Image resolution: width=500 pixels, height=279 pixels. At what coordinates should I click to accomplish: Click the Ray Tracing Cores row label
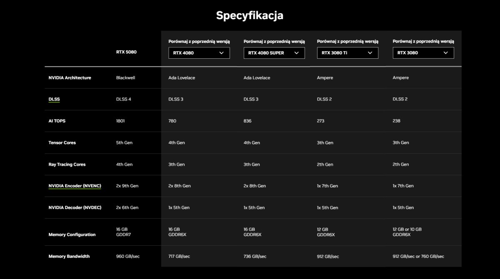coord(67,164)
